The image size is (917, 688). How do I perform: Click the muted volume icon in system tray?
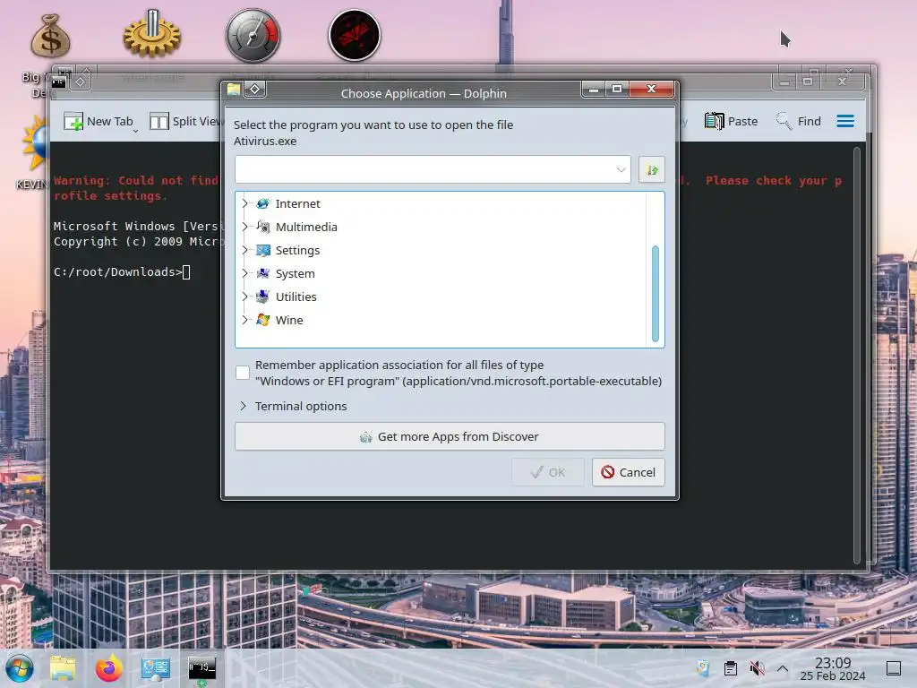click(x=758, y=668)
